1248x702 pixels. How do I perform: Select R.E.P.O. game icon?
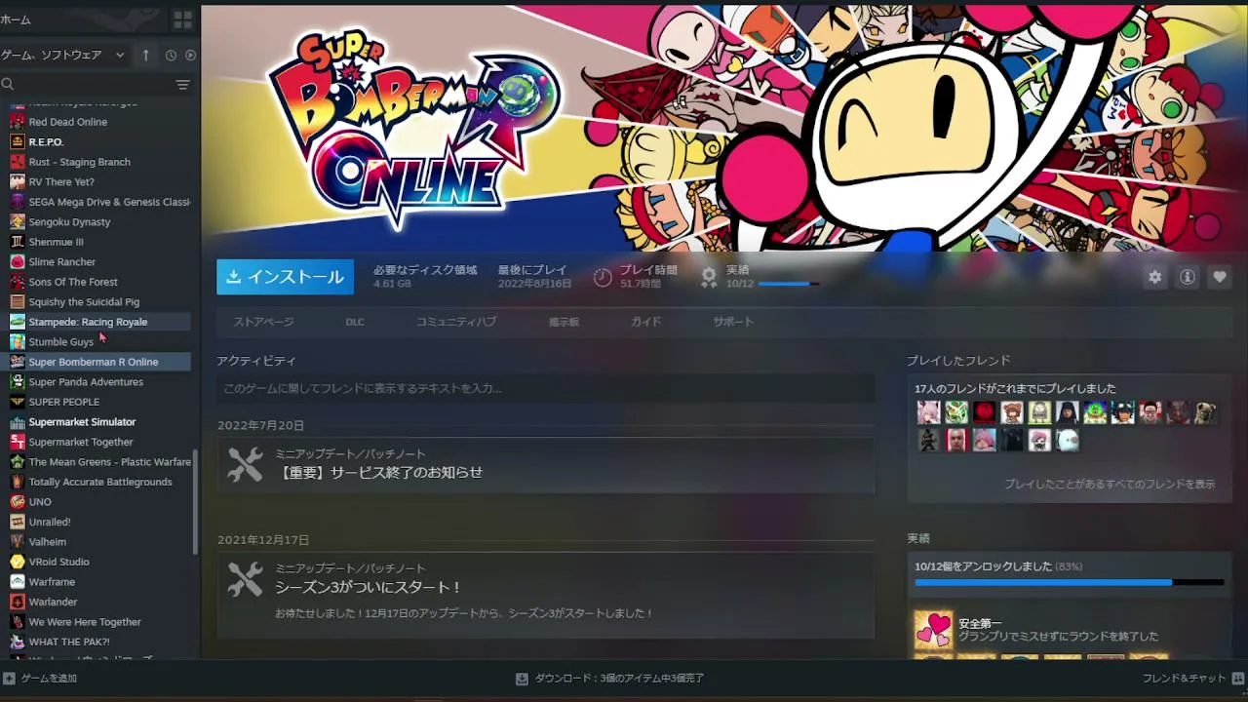click(17, 142)
